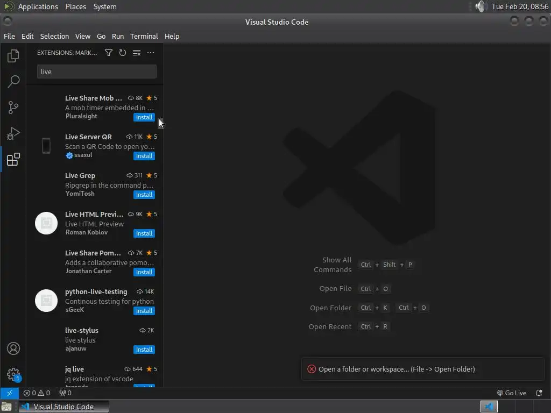This screenshot has width=551, height=413.
Task: Open the Run and Debug view
Action: (13, 133)
